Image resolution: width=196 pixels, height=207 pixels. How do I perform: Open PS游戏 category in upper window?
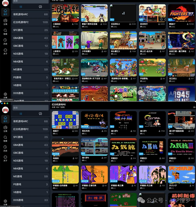coord(30,77)
